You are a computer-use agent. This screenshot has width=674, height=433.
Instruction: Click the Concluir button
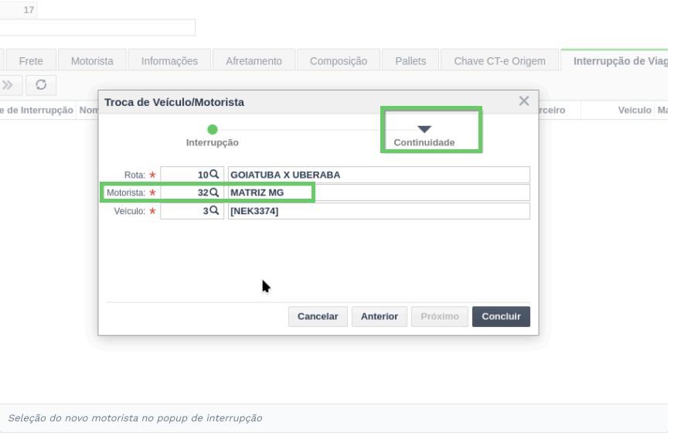point(501,316)
